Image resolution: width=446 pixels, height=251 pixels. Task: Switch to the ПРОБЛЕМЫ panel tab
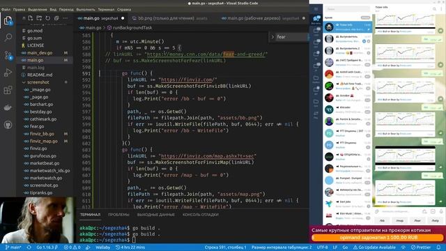[x=118, y=215]
